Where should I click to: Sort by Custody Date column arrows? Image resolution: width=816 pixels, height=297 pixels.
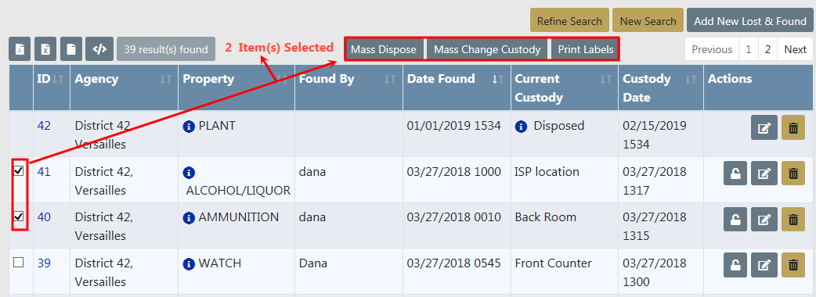click(x=691, y=80)
